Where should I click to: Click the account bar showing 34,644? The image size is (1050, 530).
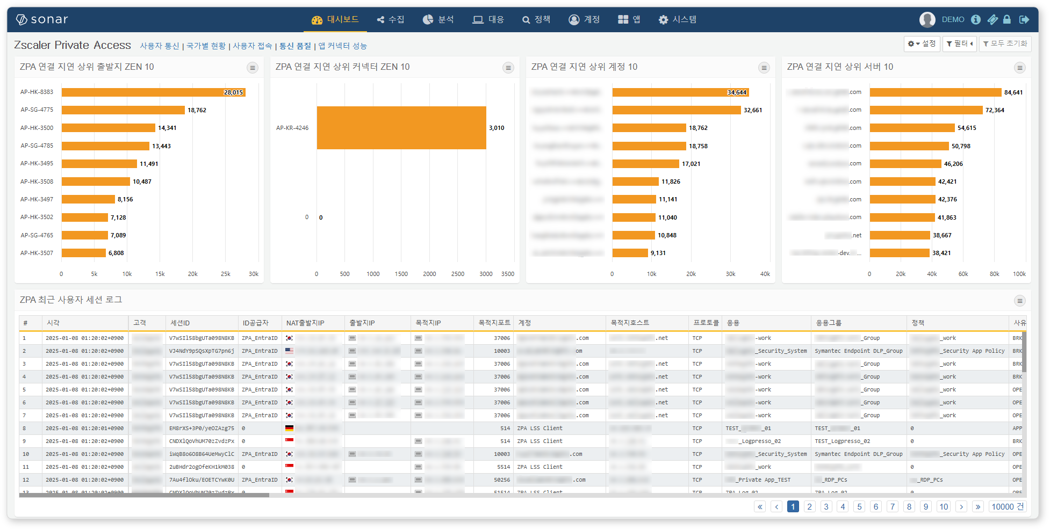click(680, 92)
